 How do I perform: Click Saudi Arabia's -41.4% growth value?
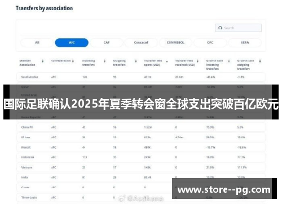pyautogui.click(x=210, y=77)
